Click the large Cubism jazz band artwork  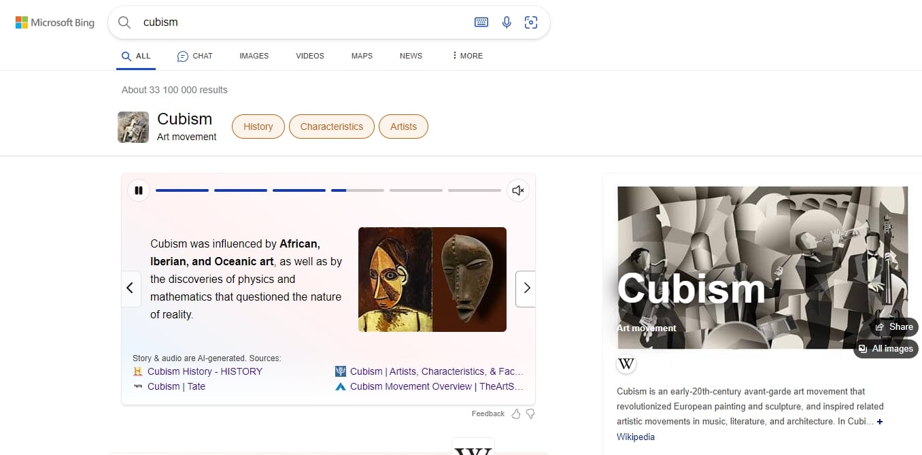(x=762, y=268)
